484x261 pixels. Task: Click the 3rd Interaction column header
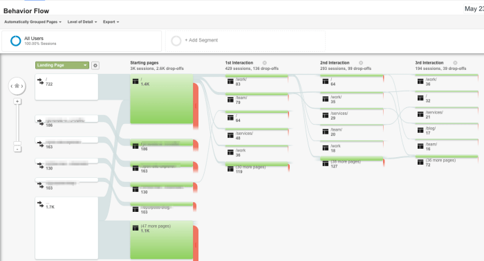click(429, 63)
